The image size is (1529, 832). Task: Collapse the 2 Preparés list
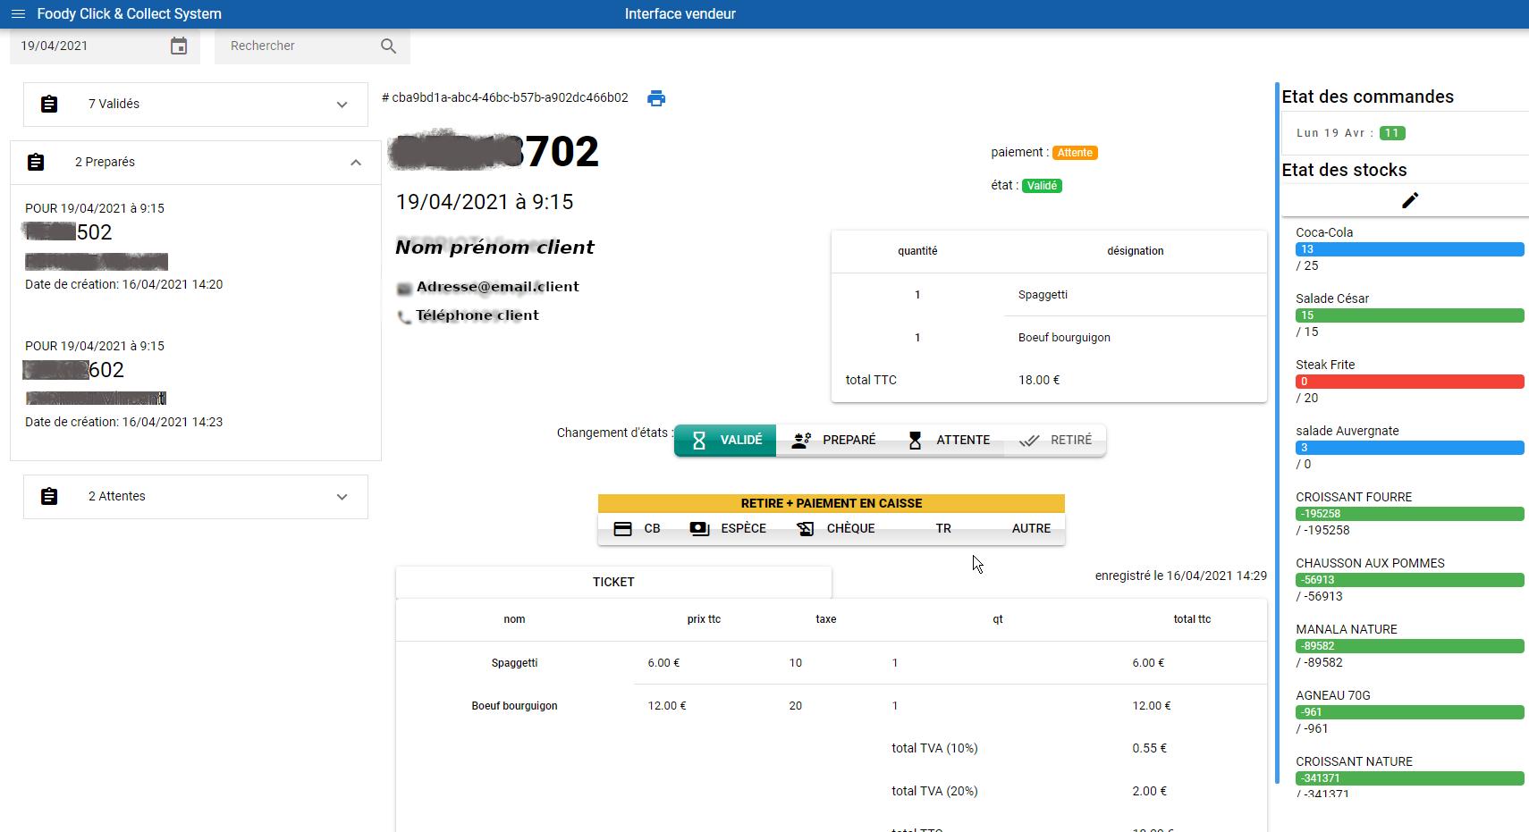(x=356, y=163)
